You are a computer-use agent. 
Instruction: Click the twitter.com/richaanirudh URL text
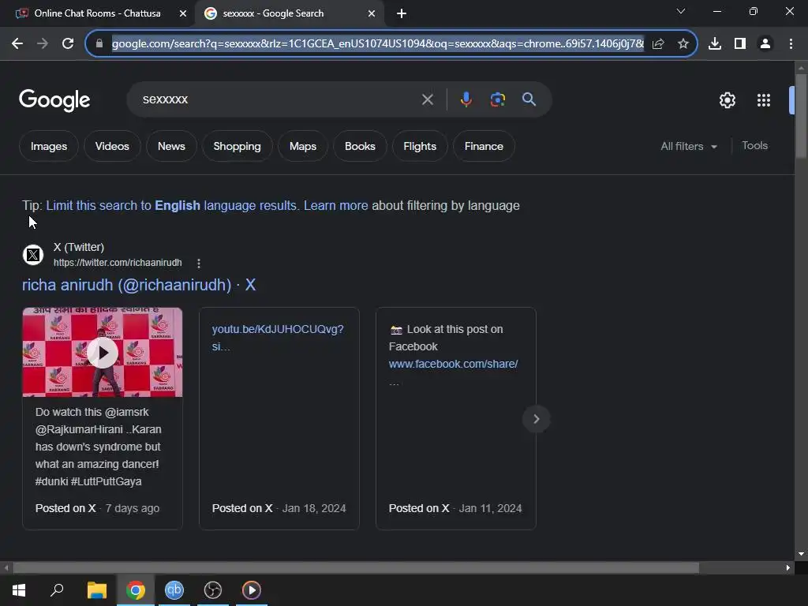[x=118, y=263]
